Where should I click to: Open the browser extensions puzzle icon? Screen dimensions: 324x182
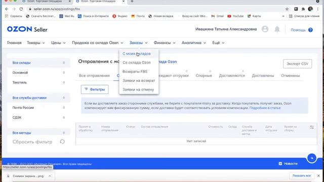coord(303,9)
